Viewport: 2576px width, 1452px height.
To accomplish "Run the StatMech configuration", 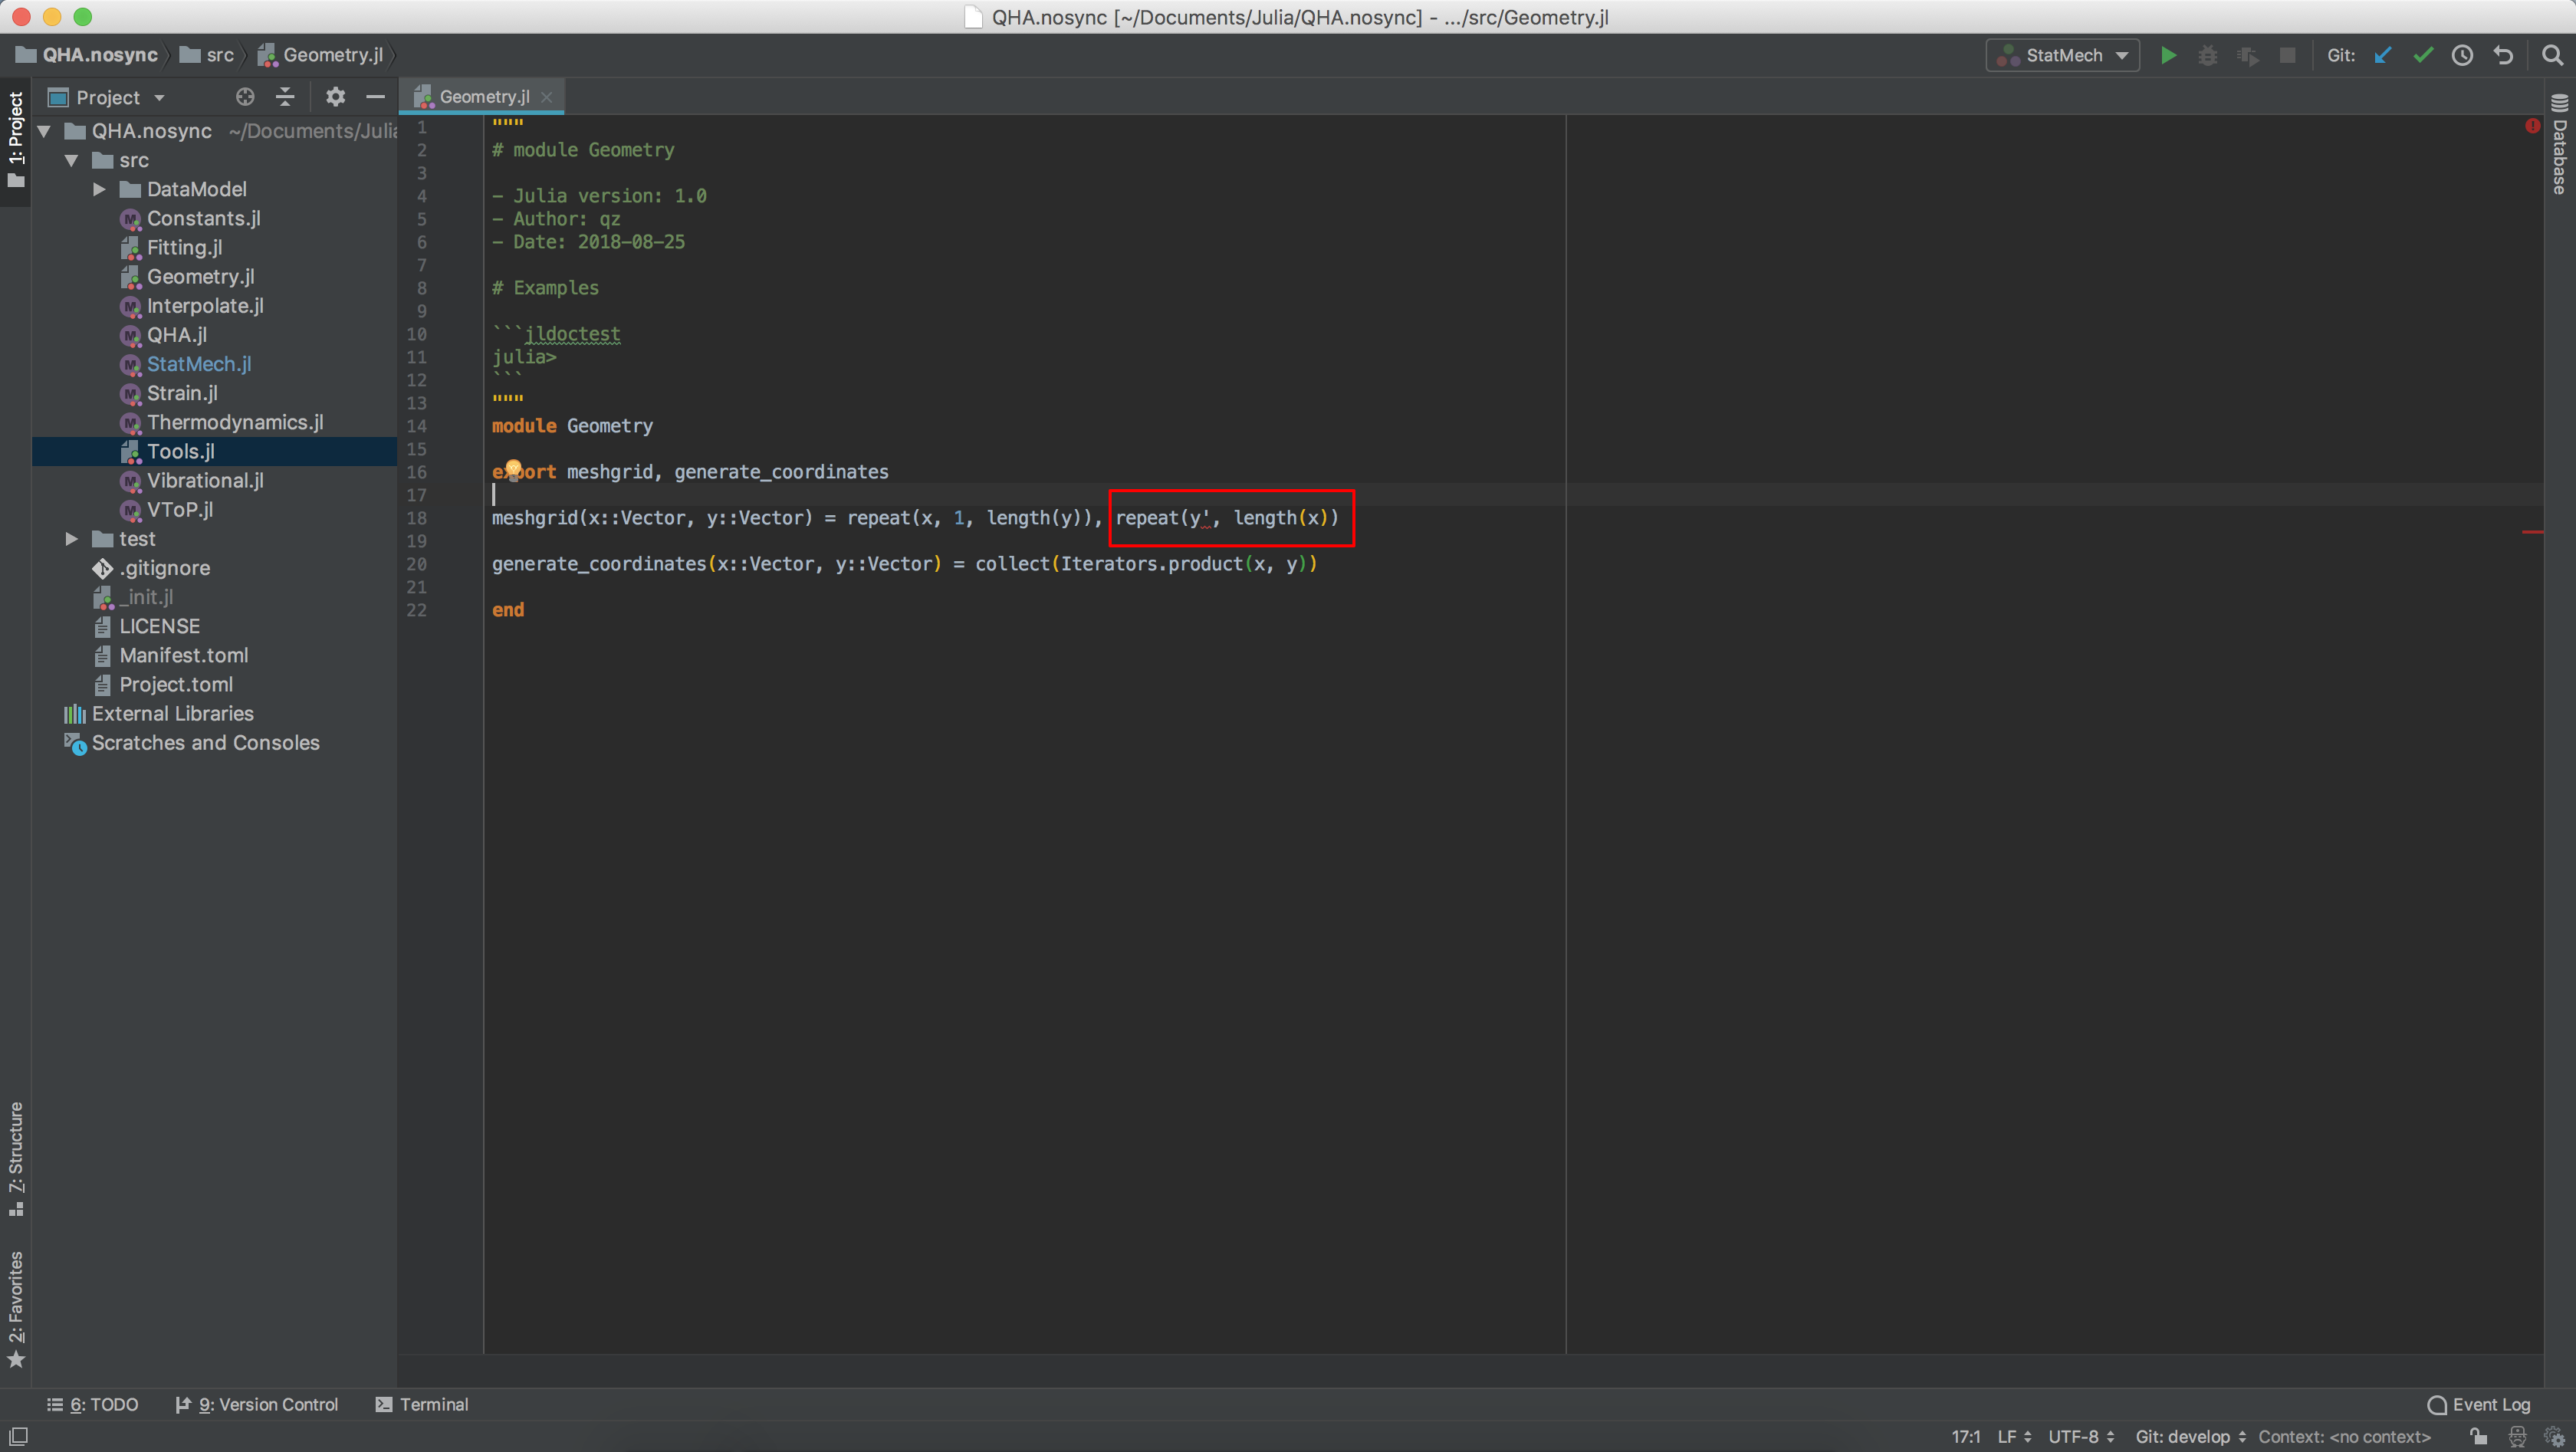I will pyautogui.click(x=2168, y=55).
